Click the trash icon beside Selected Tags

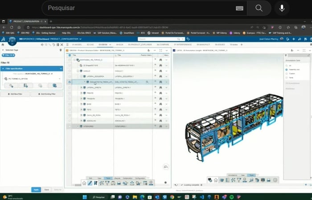click(x=61, y=50)
